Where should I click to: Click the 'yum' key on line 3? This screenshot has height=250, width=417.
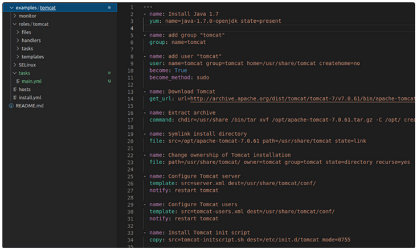(x=154, y=21)
